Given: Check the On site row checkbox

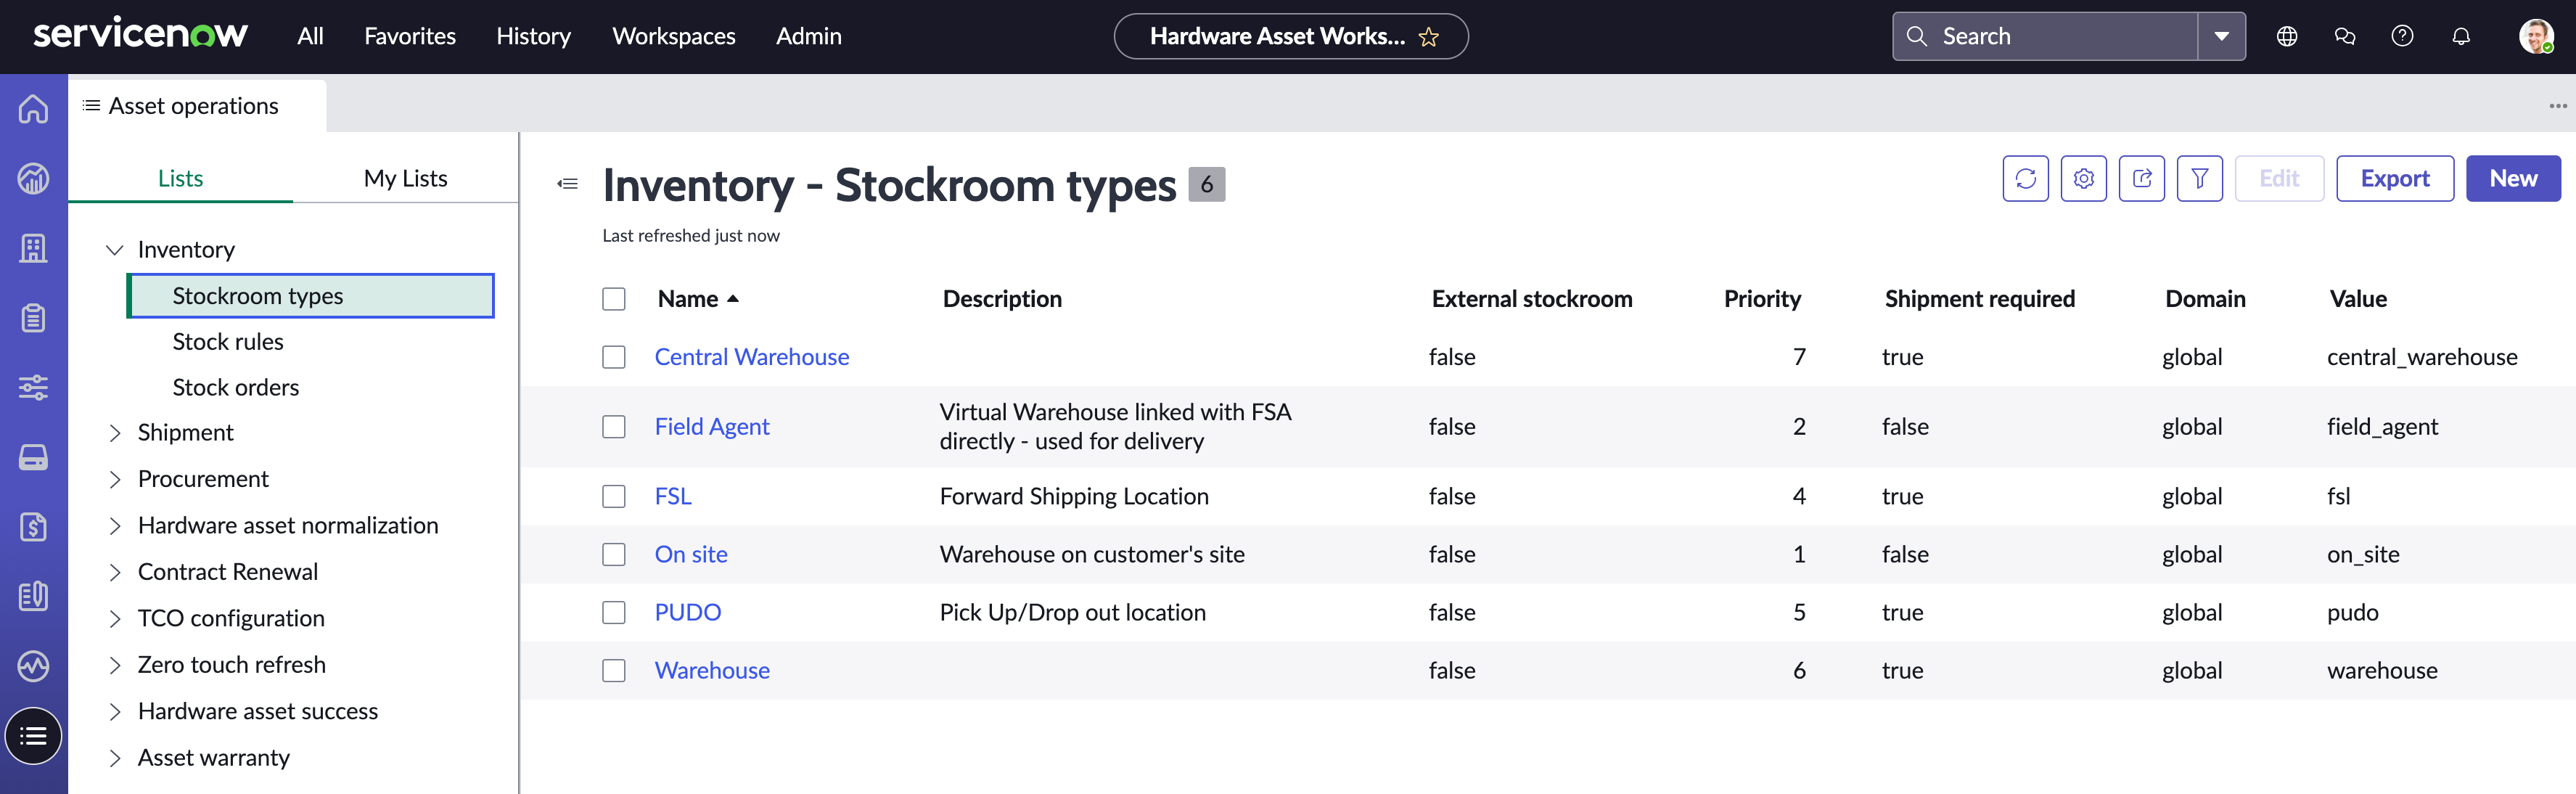Looking at the screenshot, I should (614, 555).
